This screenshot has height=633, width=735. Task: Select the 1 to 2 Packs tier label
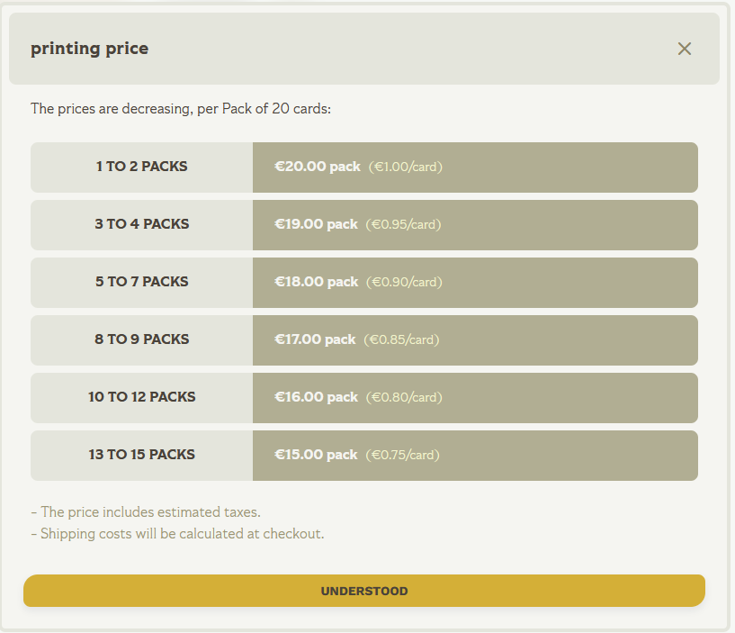pyautogui.click(x=142, y=167)
